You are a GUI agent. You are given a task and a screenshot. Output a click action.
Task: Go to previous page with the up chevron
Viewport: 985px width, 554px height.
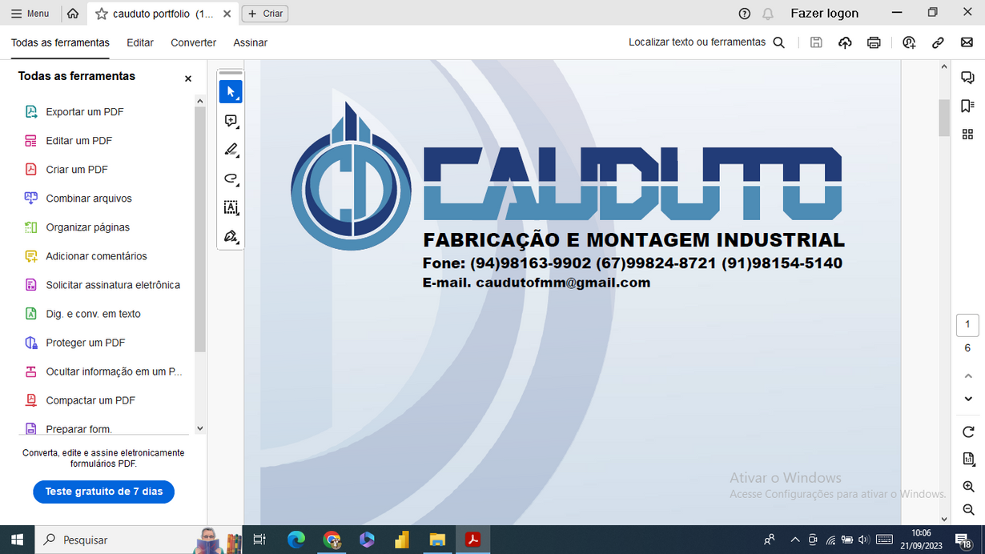pos(967,375)
